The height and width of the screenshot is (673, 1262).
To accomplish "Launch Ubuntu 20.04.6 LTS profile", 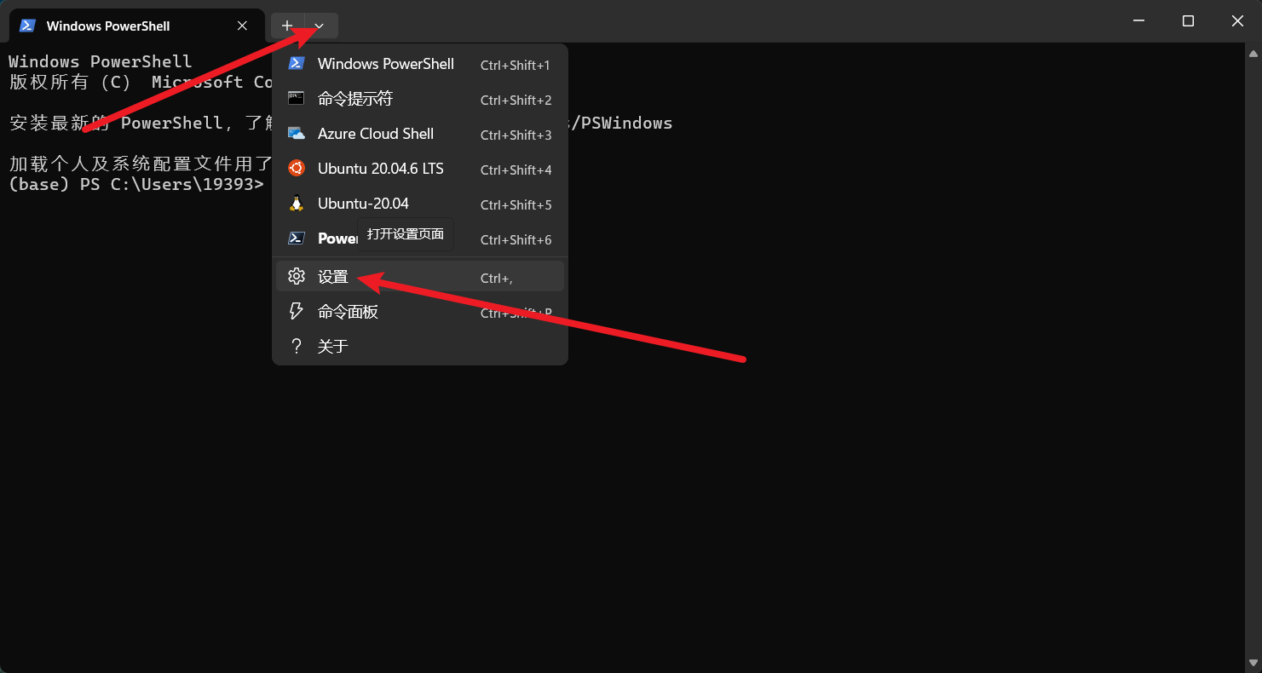I will tap(420, 169).
